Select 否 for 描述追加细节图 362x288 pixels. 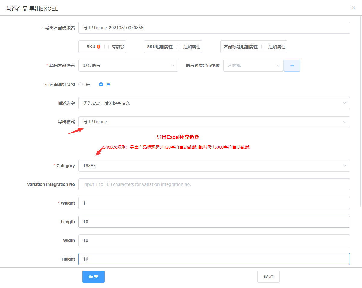point(101,84)
